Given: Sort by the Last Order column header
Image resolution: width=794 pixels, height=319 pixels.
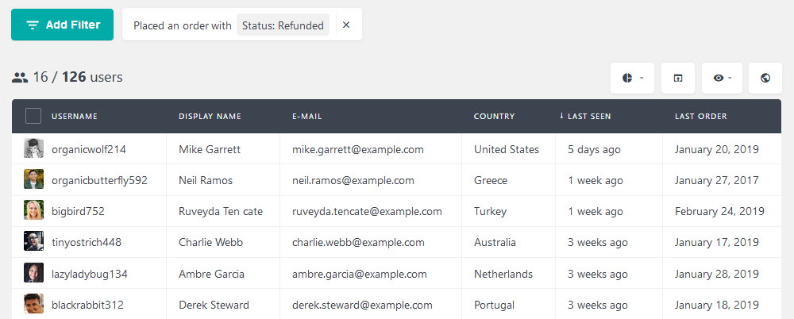Looking at the screenshot, I should click(700, 117).
